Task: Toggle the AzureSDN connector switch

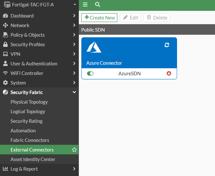Action: [x=90, y=74]
